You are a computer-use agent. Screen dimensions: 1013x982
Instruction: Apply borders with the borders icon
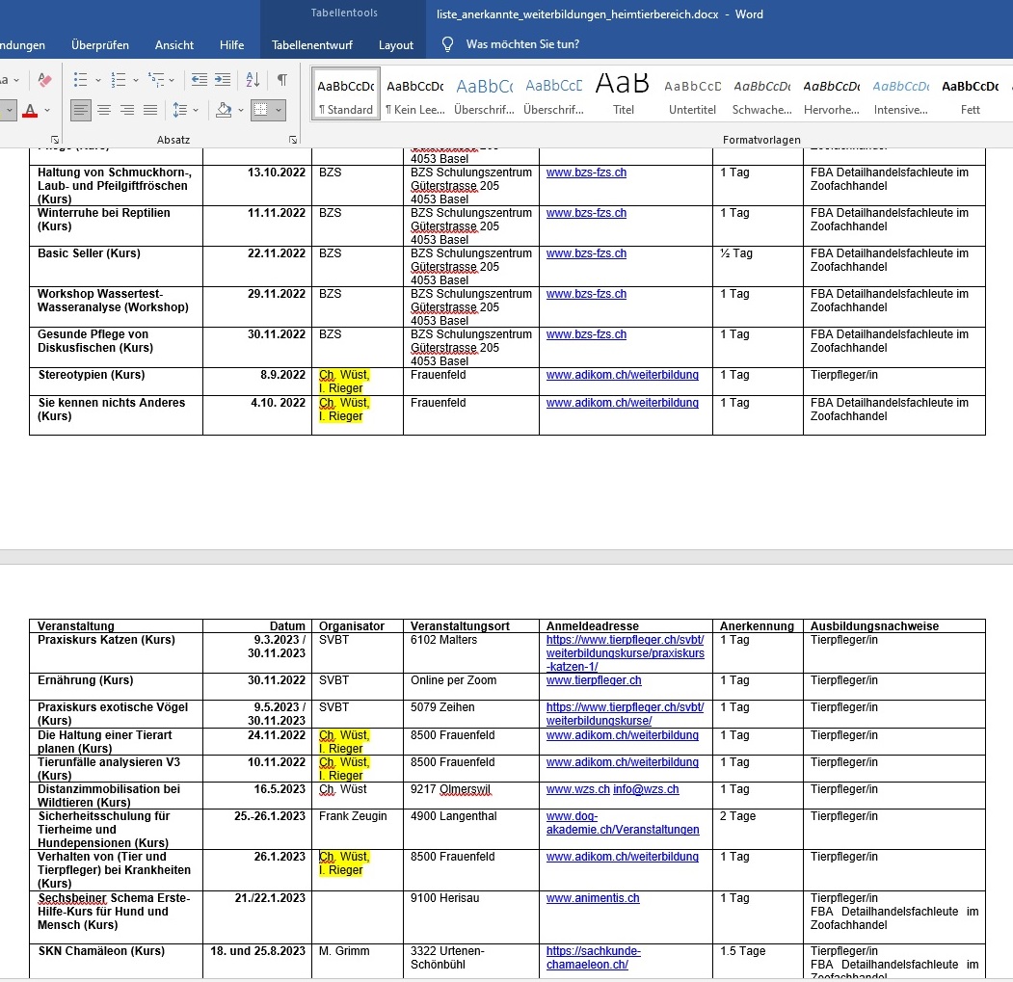click(x=261, y=110)
